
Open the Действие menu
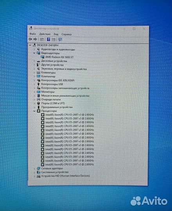(45, 34)
